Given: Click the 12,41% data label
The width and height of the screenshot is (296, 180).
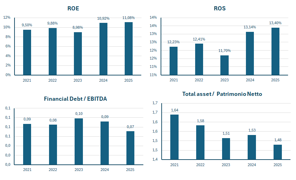Looking at the screenshot, I should click(199, 39).
